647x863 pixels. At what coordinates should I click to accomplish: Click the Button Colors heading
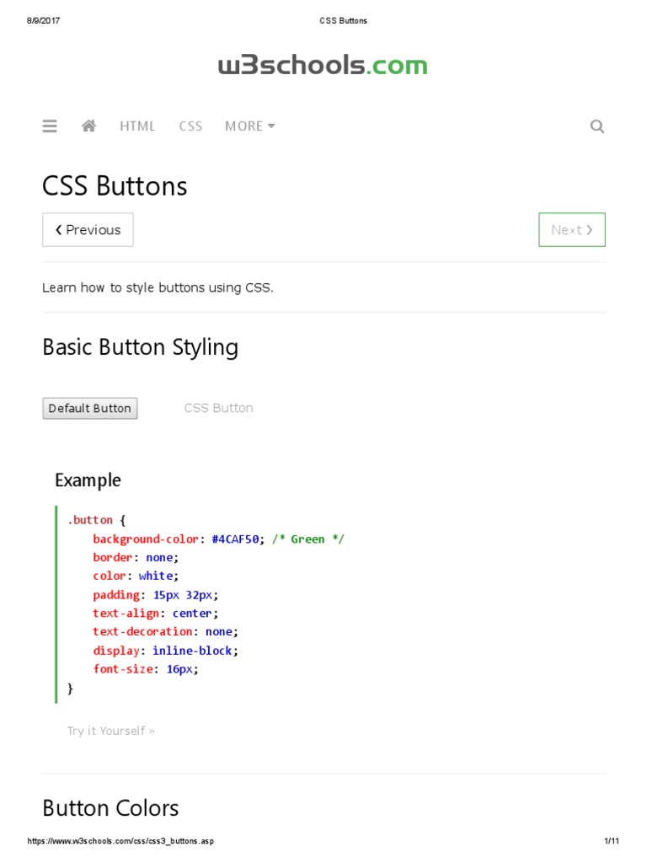click(x=110, y=808)
